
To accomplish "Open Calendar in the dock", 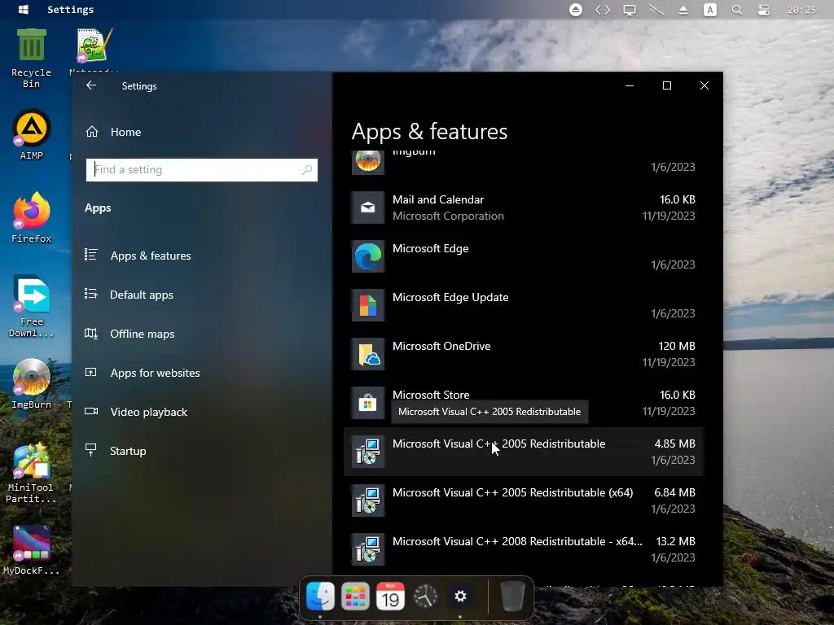I will (390, 597).
